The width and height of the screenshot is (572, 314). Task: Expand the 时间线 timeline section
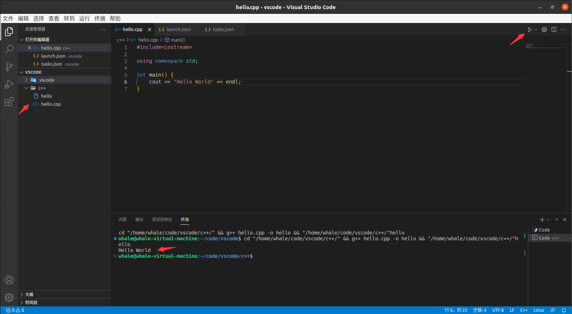[65, 303]
